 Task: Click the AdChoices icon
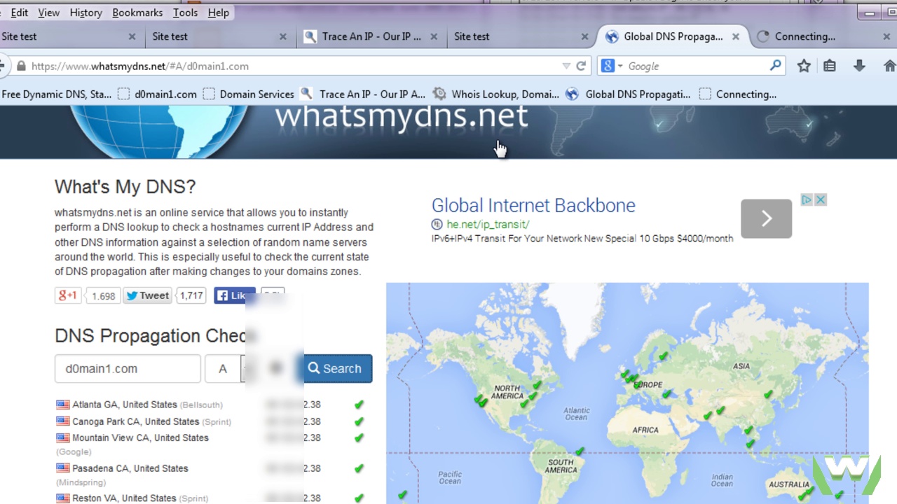(807, 200)
